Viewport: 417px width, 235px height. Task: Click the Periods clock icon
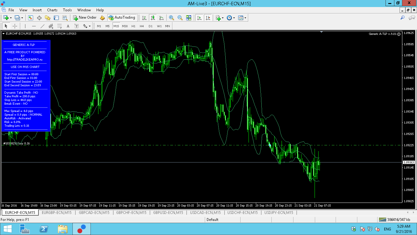click(x=229, y=18)
